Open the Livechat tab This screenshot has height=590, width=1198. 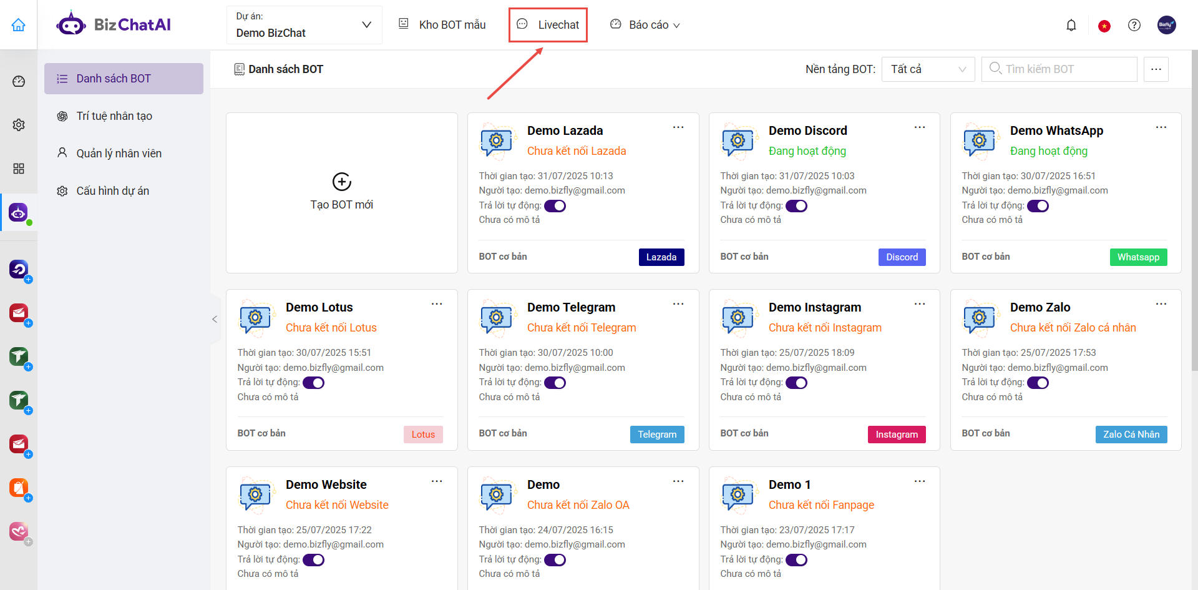click(548, 25)
